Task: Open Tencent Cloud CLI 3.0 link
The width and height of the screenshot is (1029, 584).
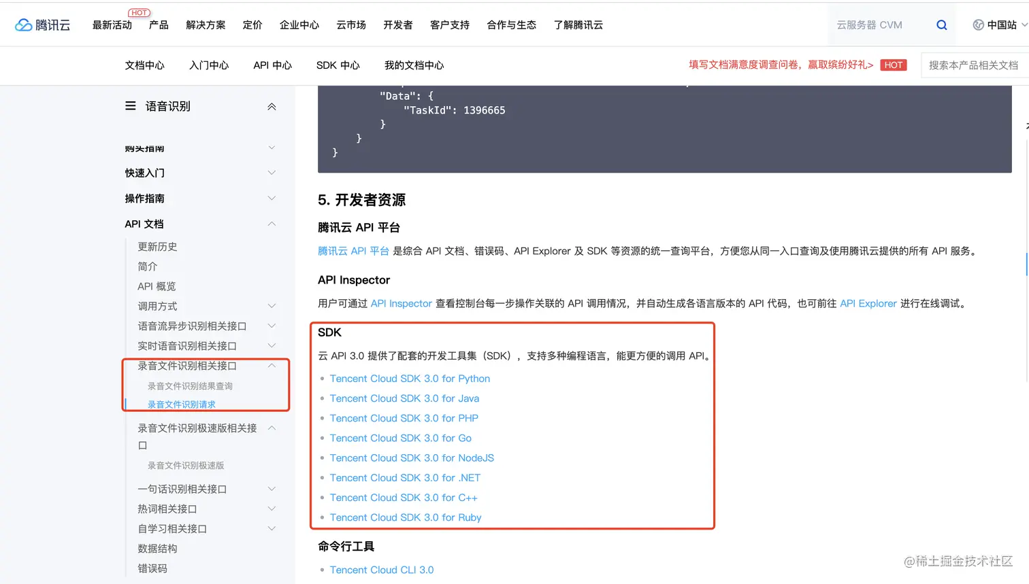Action: point(382,570)
